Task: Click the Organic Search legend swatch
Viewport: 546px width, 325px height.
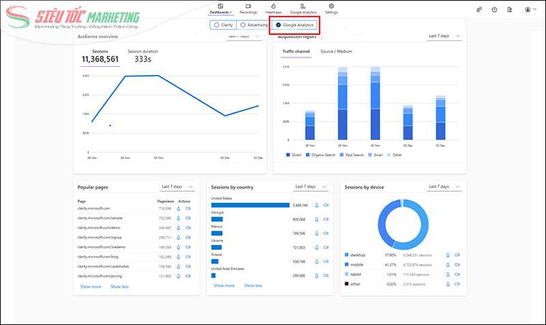Action: point(308,155)
